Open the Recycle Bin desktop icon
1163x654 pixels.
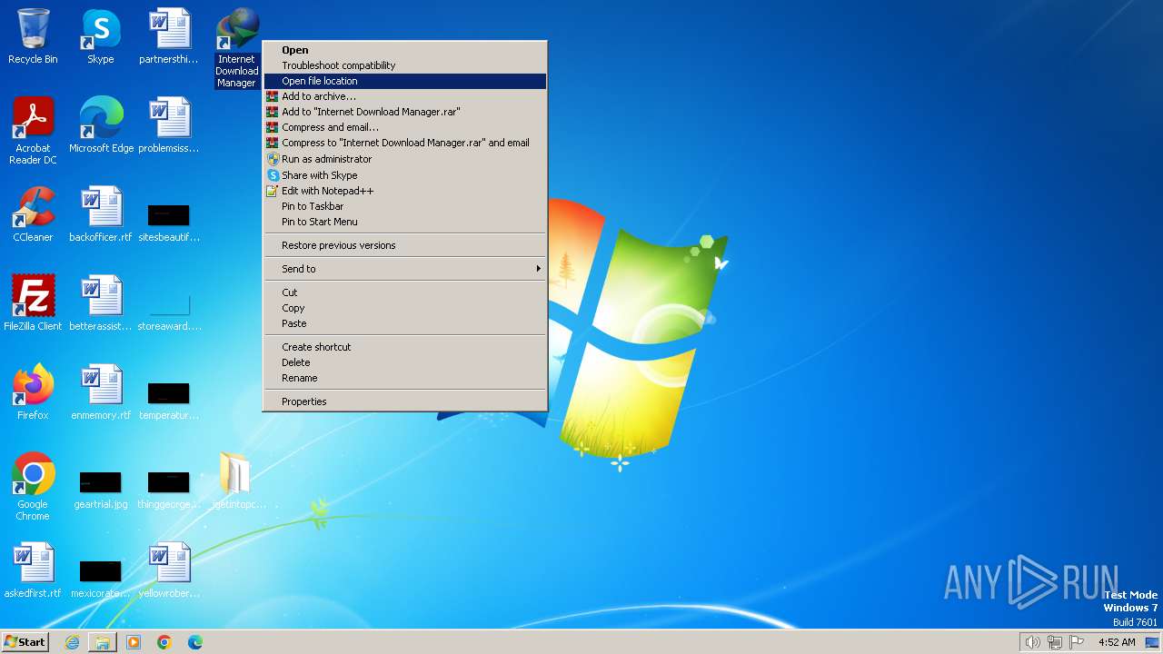pos(33,36)
